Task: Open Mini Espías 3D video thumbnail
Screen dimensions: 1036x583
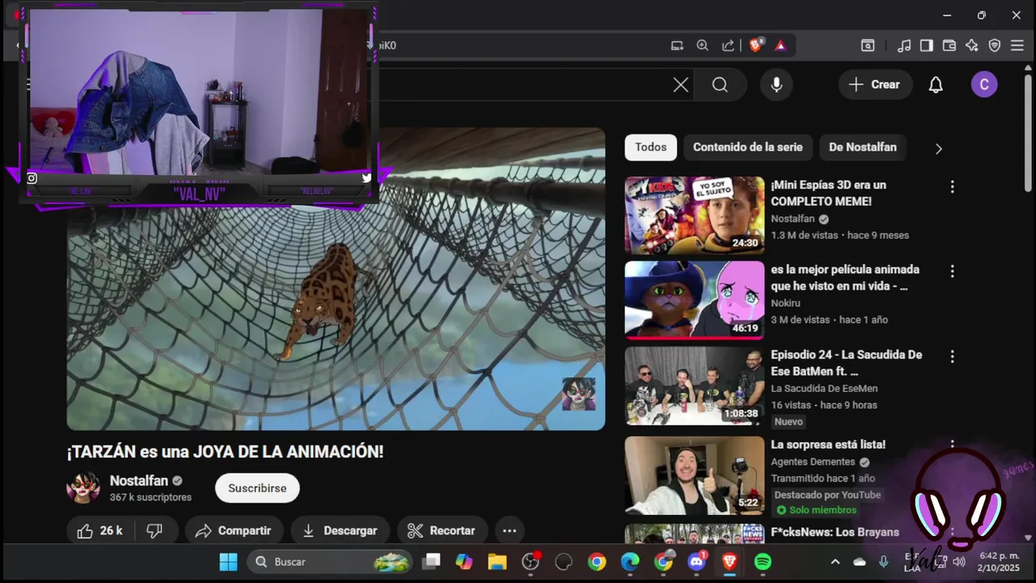Action: click(x=694, y=215)
